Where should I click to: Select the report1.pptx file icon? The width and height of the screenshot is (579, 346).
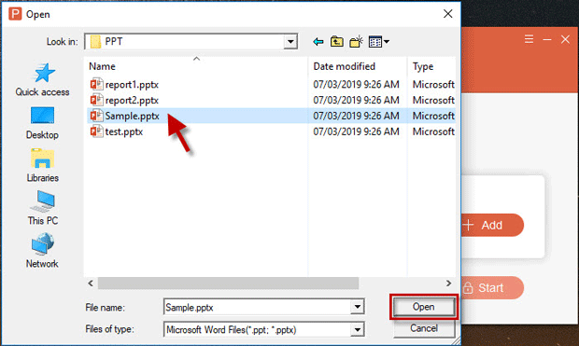[x=97, y=85]
